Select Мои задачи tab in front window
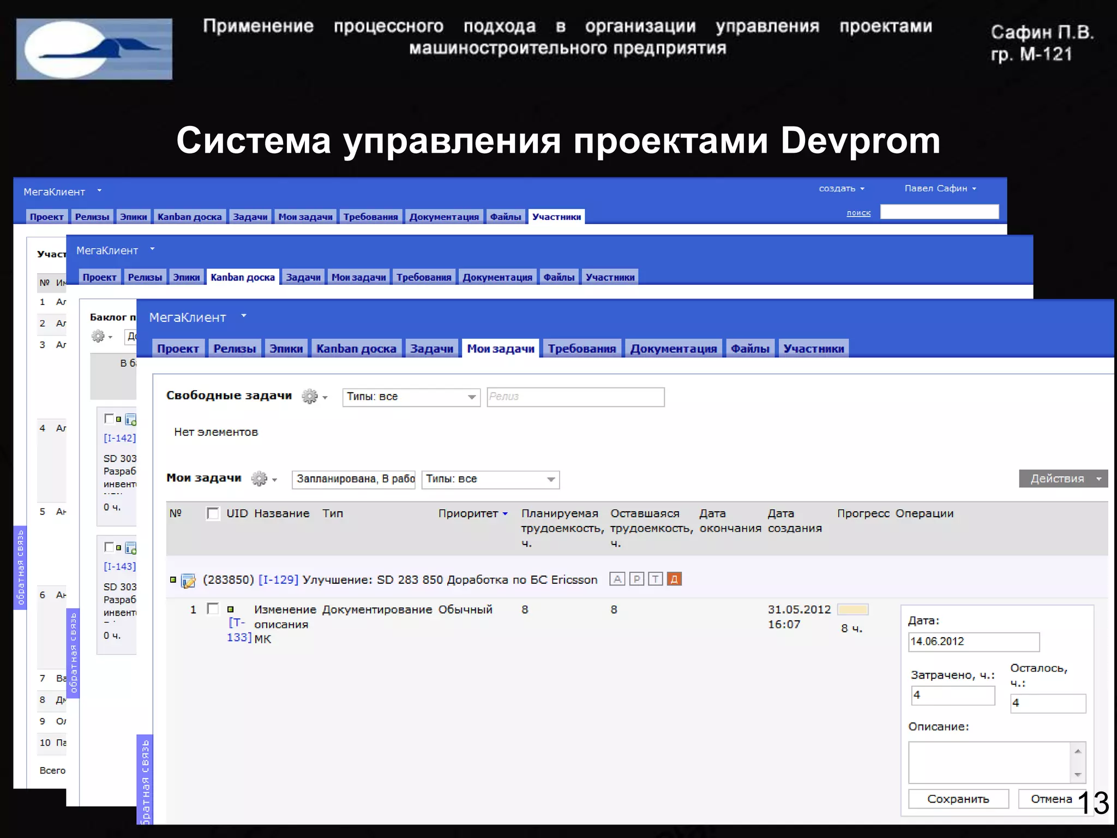 pyautogui.click(x=501, y=349)
